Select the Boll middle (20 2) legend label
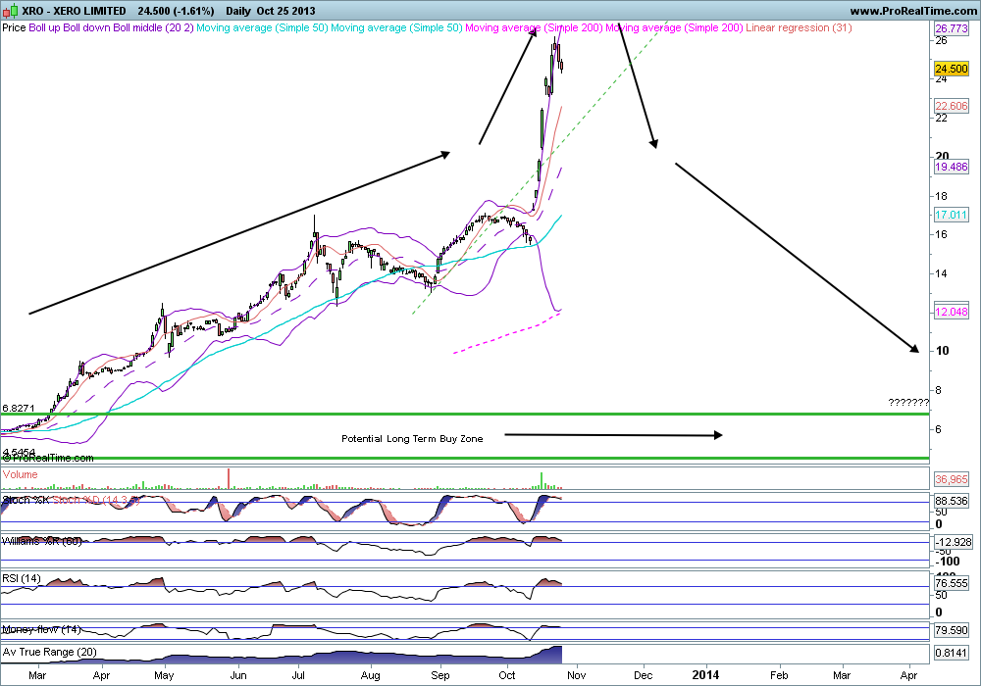The image size is (981, 686). (x=153, y=27)
